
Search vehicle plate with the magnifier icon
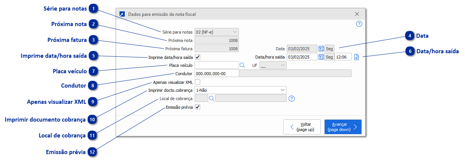[x=242, y=65]
